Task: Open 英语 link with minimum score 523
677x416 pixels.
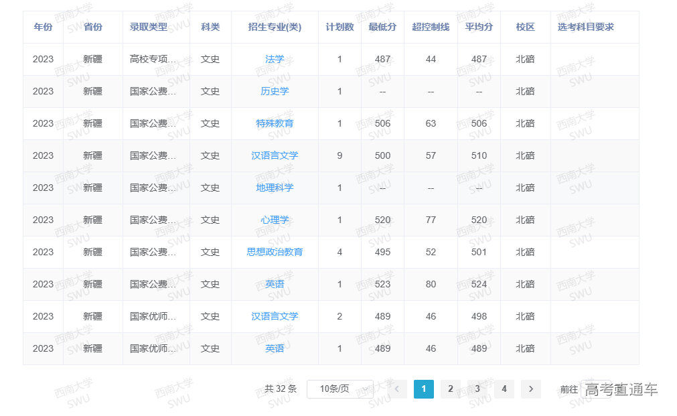Action: [x=275, y=284]
